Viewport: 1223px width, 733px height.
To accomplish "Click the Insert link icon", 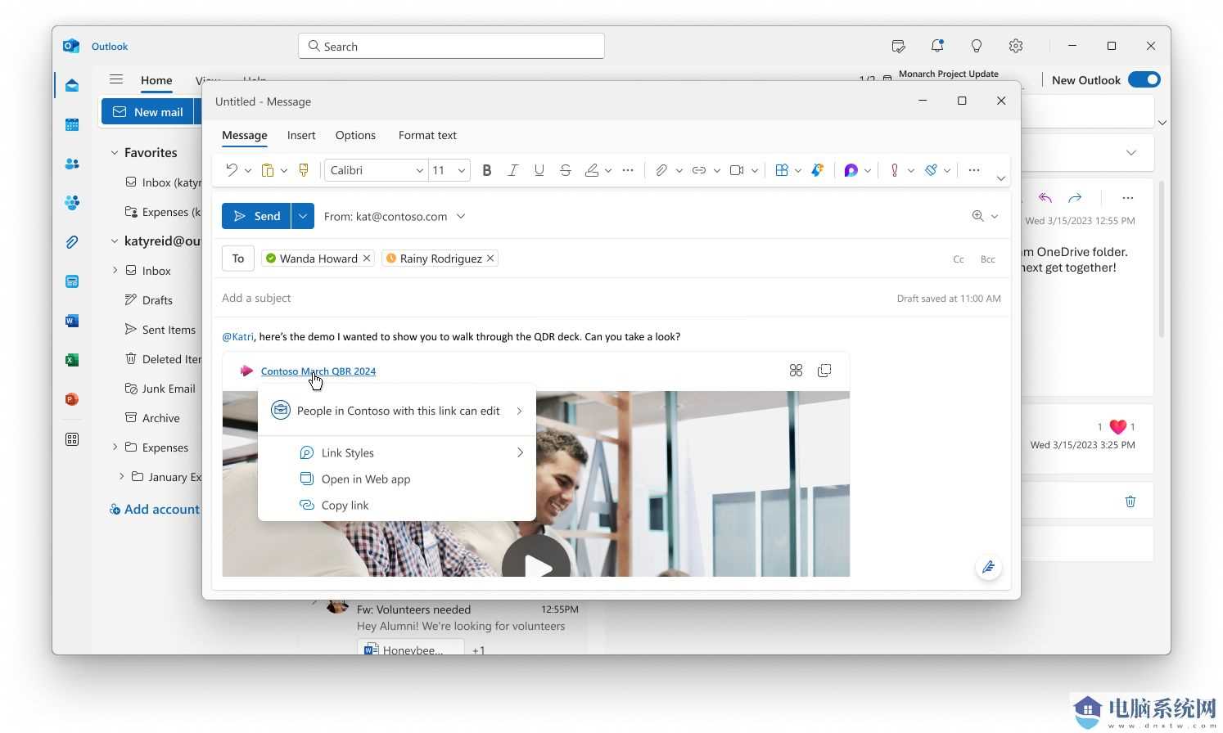I will pos(699,170).
